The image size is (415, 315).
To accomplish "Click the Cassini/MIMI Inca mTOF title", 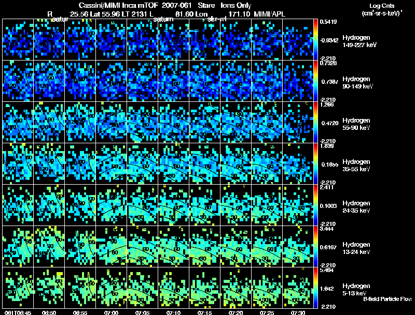I will click(118, 6).
